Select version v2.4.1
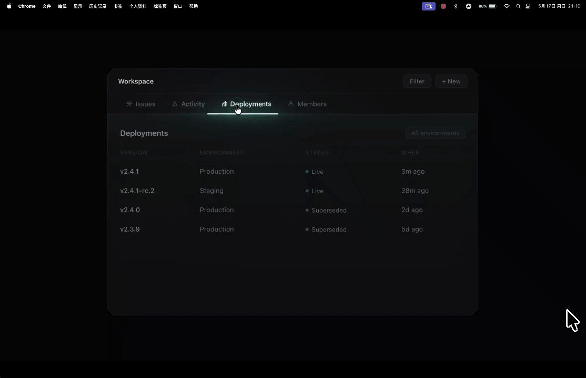Image resolution: width=586 pixels, height=378 pixels. [x=129, y=171]
